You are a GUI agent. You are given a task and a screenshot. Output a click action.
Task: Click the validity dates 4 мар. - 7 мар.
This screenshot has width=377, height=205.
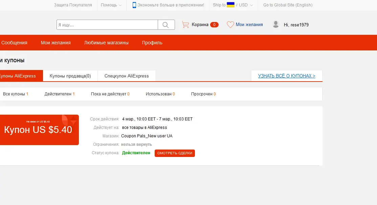point(157,119)
